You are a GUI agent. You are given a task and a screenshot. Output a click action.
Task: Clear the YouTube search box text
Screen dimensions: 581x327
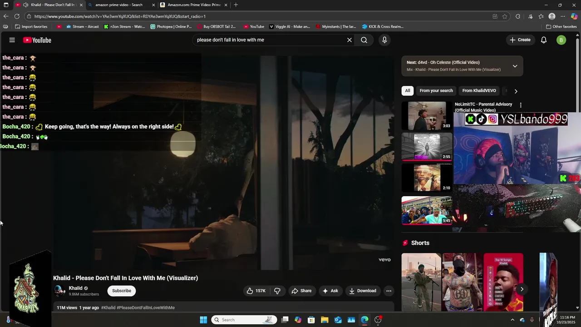[350, 40]
